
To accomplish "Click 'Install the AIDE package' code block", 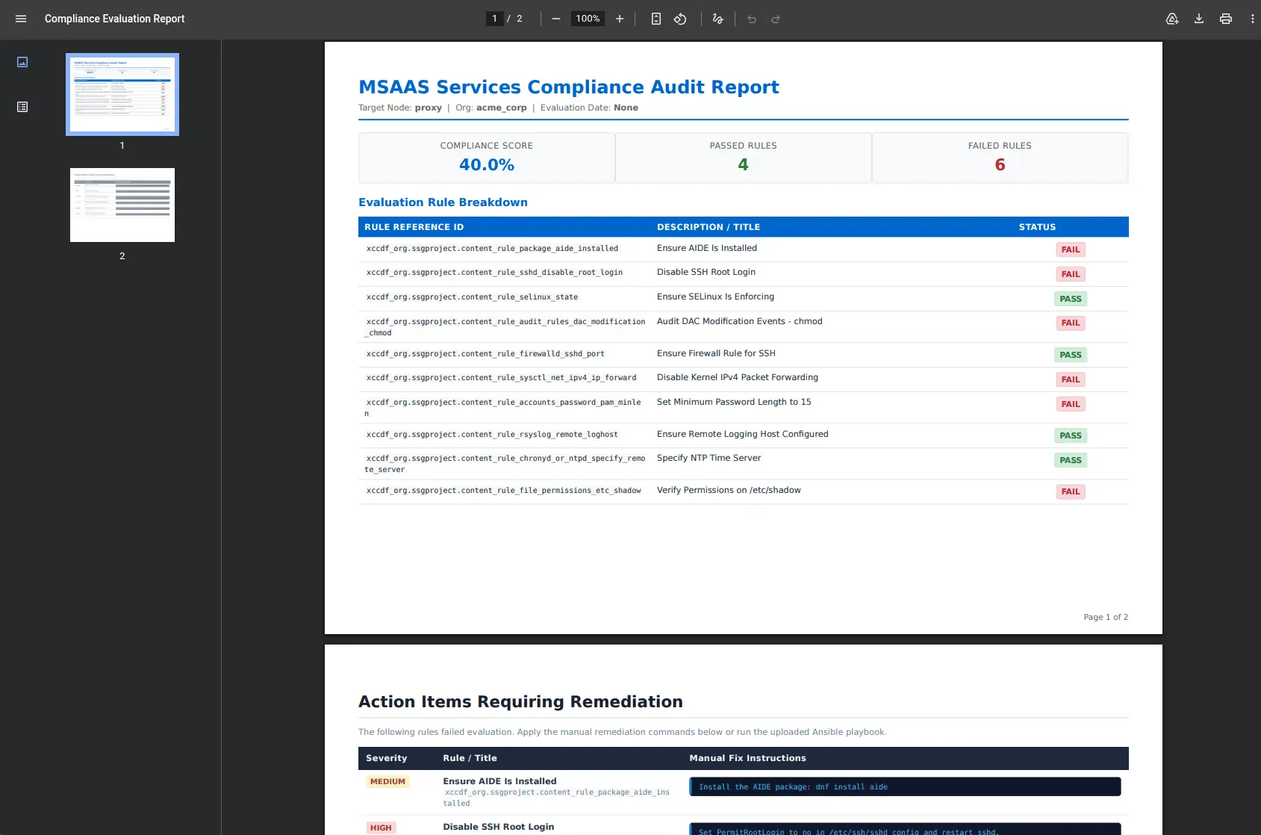I will (x=905, y=786).
